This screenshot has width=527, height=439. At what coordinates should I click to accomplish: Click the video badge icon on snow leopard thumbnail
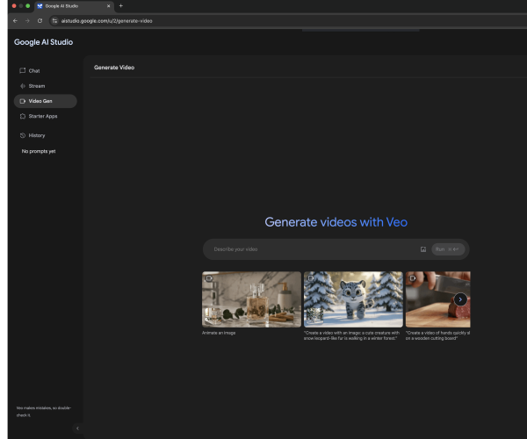point(311,278)
